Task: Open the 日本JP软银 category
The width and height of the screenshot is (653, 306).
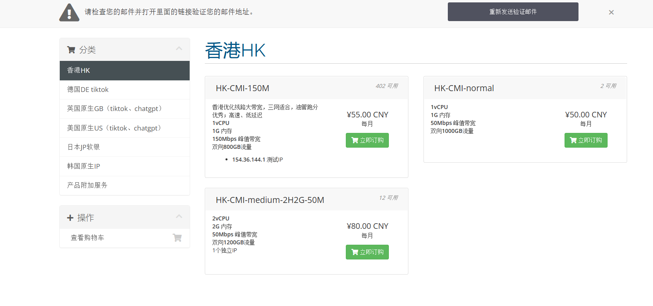Action: click(x=125, y=147)
